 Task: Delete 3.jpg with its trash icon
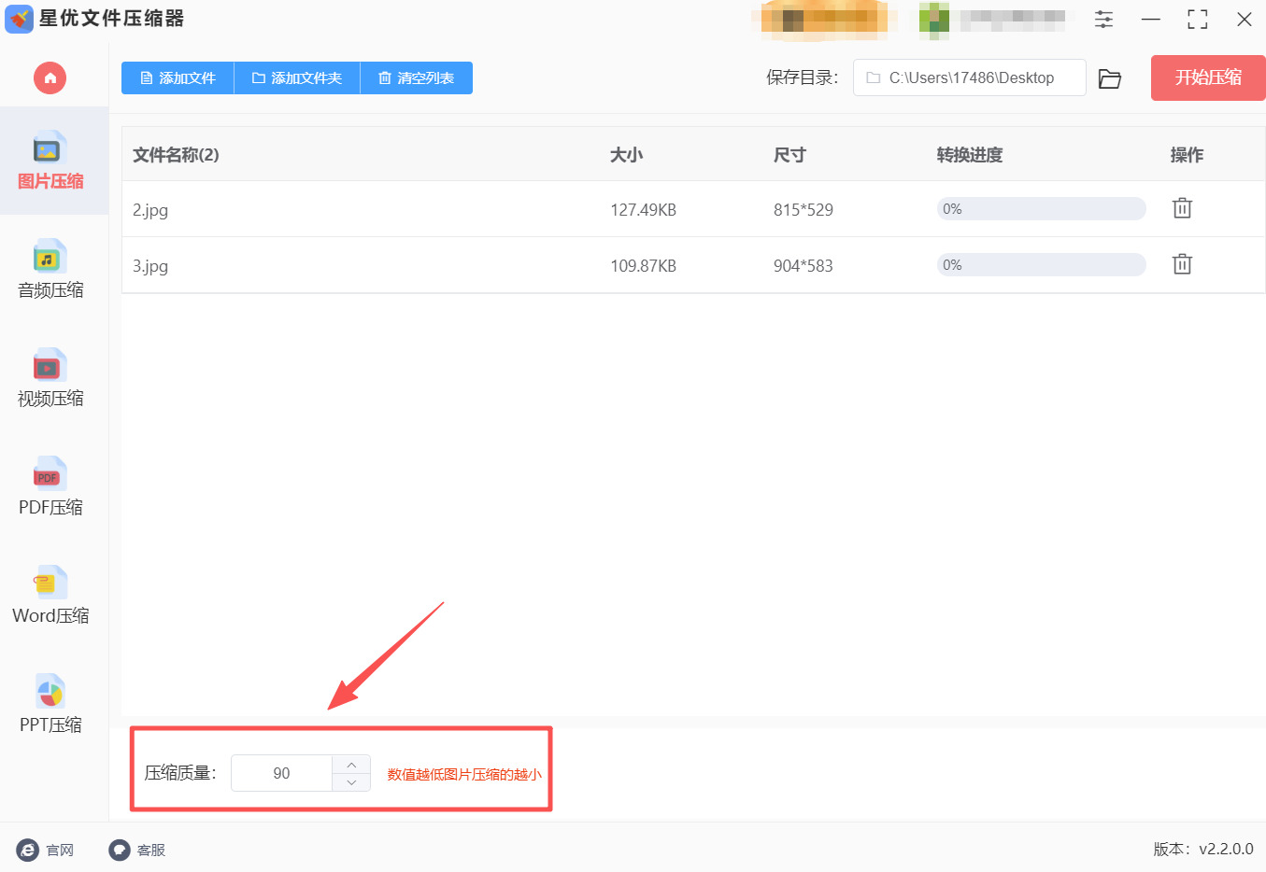click(1182, 264)
